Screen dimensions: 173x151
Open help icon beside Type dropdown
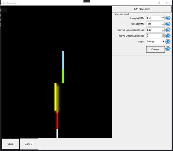pyautogui.click(x=168, y=42)
